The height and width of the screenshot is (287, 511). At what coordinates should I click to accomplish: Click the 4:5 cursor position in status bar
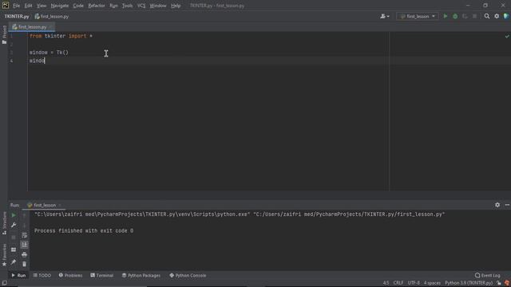click(x=386, y=283)
